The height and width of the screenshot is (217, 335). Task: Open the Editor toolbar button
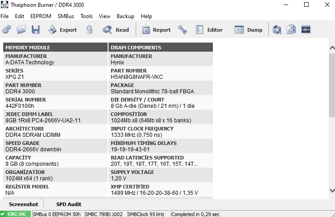[209, 30]
